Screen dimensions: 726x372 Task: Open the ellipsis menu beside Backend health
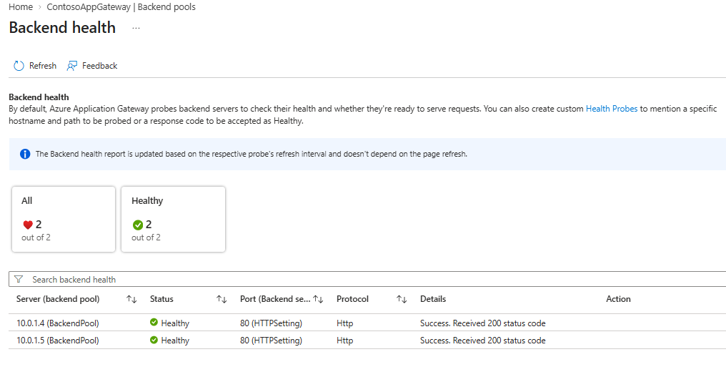coord(136,28)
